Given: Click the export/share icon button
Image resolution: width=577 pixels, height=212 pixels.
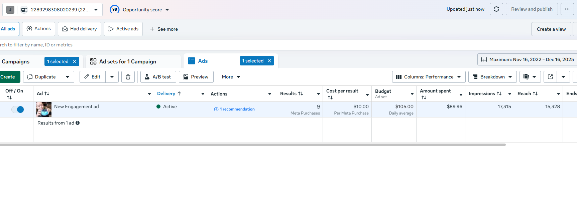Looking at the screenshot, I should [550, 77].
